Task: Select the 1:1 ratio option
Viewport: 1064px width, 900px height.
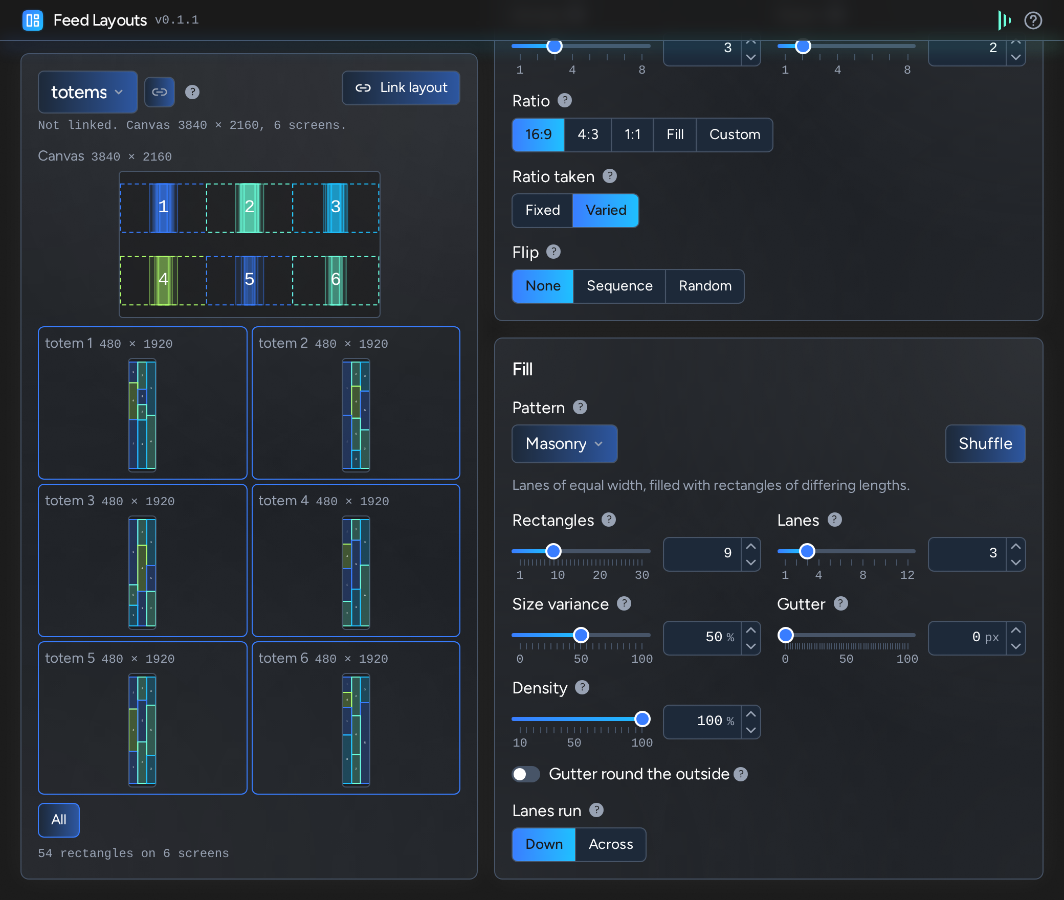Action: [632, 135]
